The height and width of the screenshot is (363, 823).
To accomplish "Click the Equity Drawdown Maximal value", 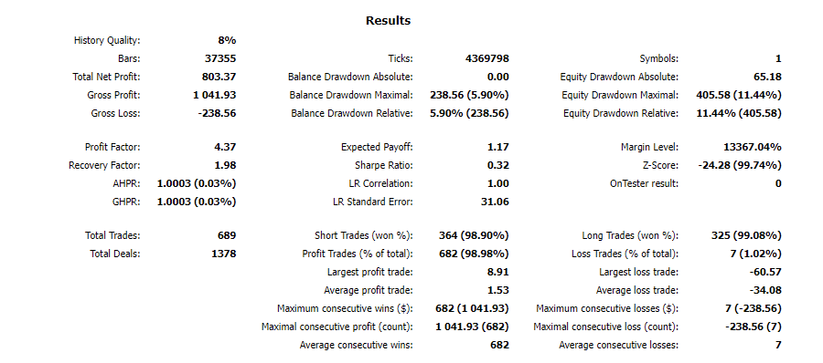I will 739,96.
